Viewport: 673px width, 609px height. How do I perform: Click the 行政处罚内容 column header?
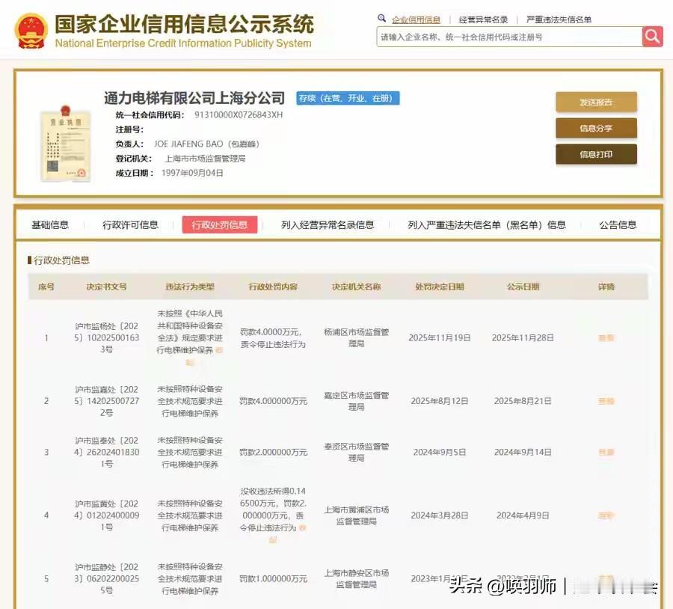pyautogui.click(x=273, y=287)
